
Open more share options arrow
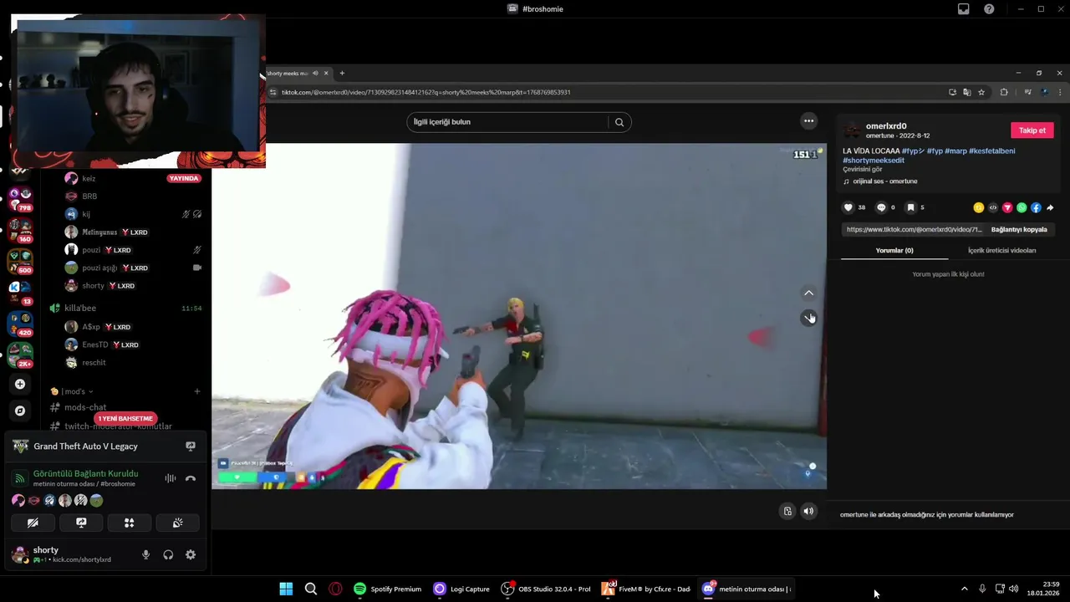pyautogui.click(x=1050, y=207)
